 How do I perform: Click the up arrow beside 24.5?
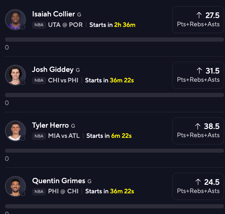click(198, 182)
